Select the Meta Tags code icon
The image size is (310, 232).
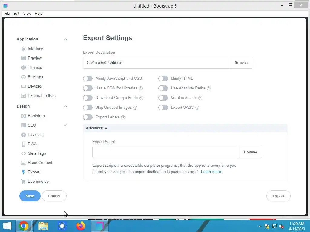pyautogui.click(x=24, y=153)
